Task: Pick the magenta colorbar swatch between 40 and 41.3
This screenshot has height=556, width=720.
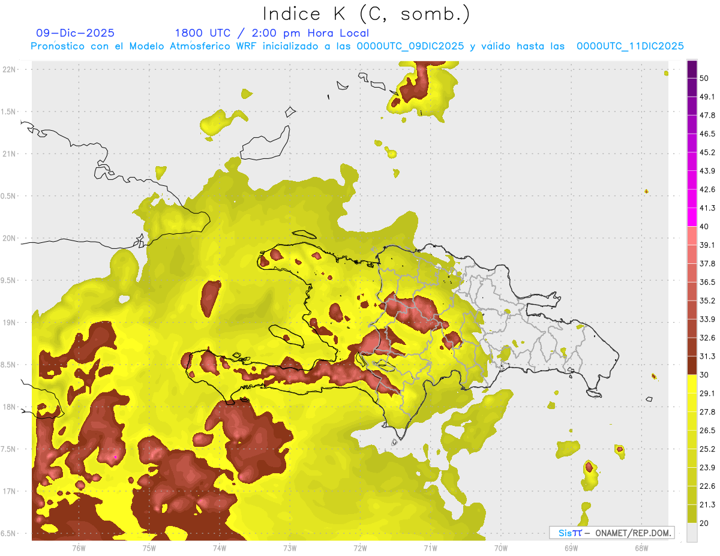Action: (x=692, y=217)
